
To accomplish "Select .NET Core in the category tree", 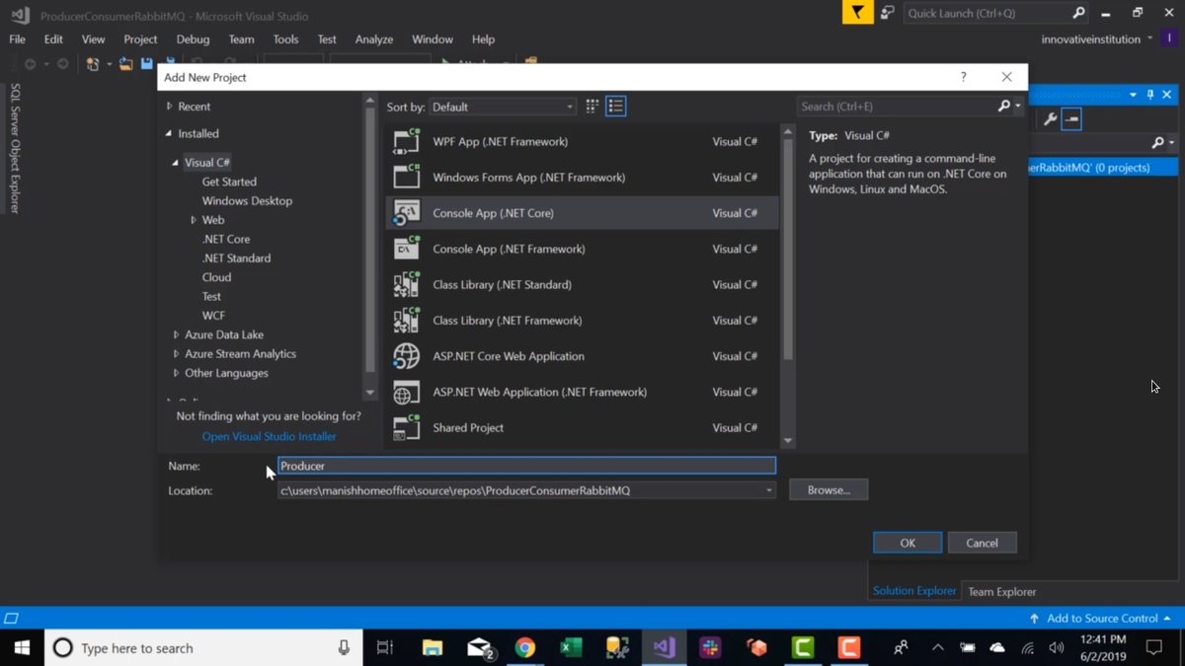I will pos(226,239).
